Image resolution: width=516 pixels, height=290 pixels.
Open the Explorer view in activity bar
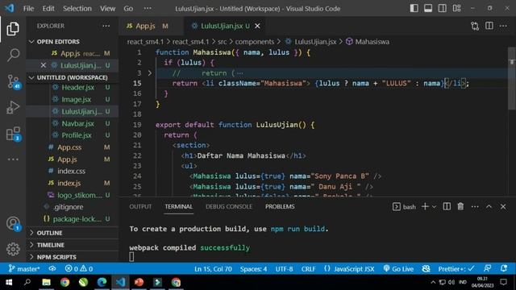coord(13,29)
